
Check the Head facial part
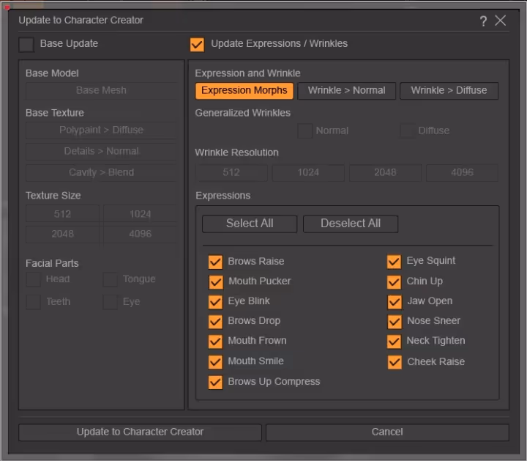tap(33, 280)
